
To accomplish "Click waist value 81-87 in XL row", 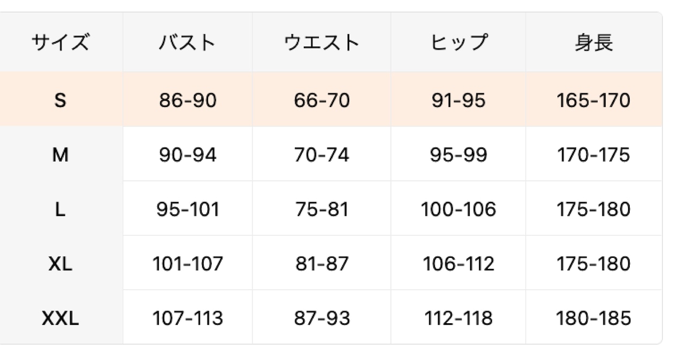I will point(322,264).
